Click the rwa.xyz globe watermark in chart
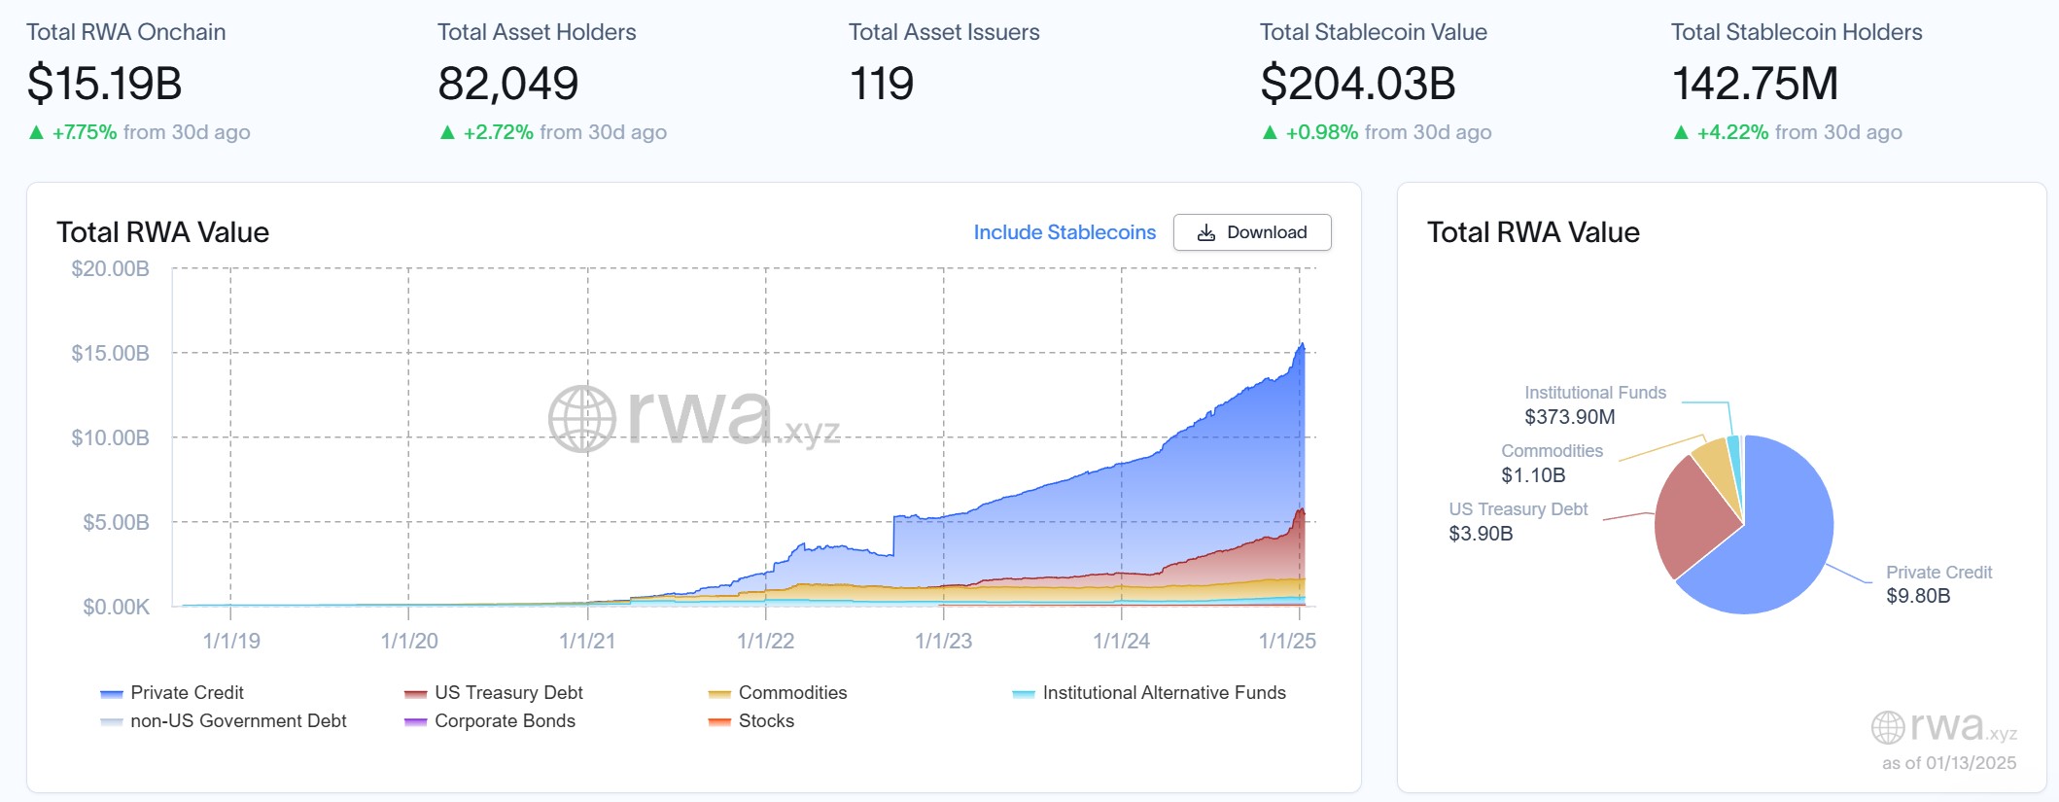The width and height of the screenshot is (2059, 802). (582, 419)
